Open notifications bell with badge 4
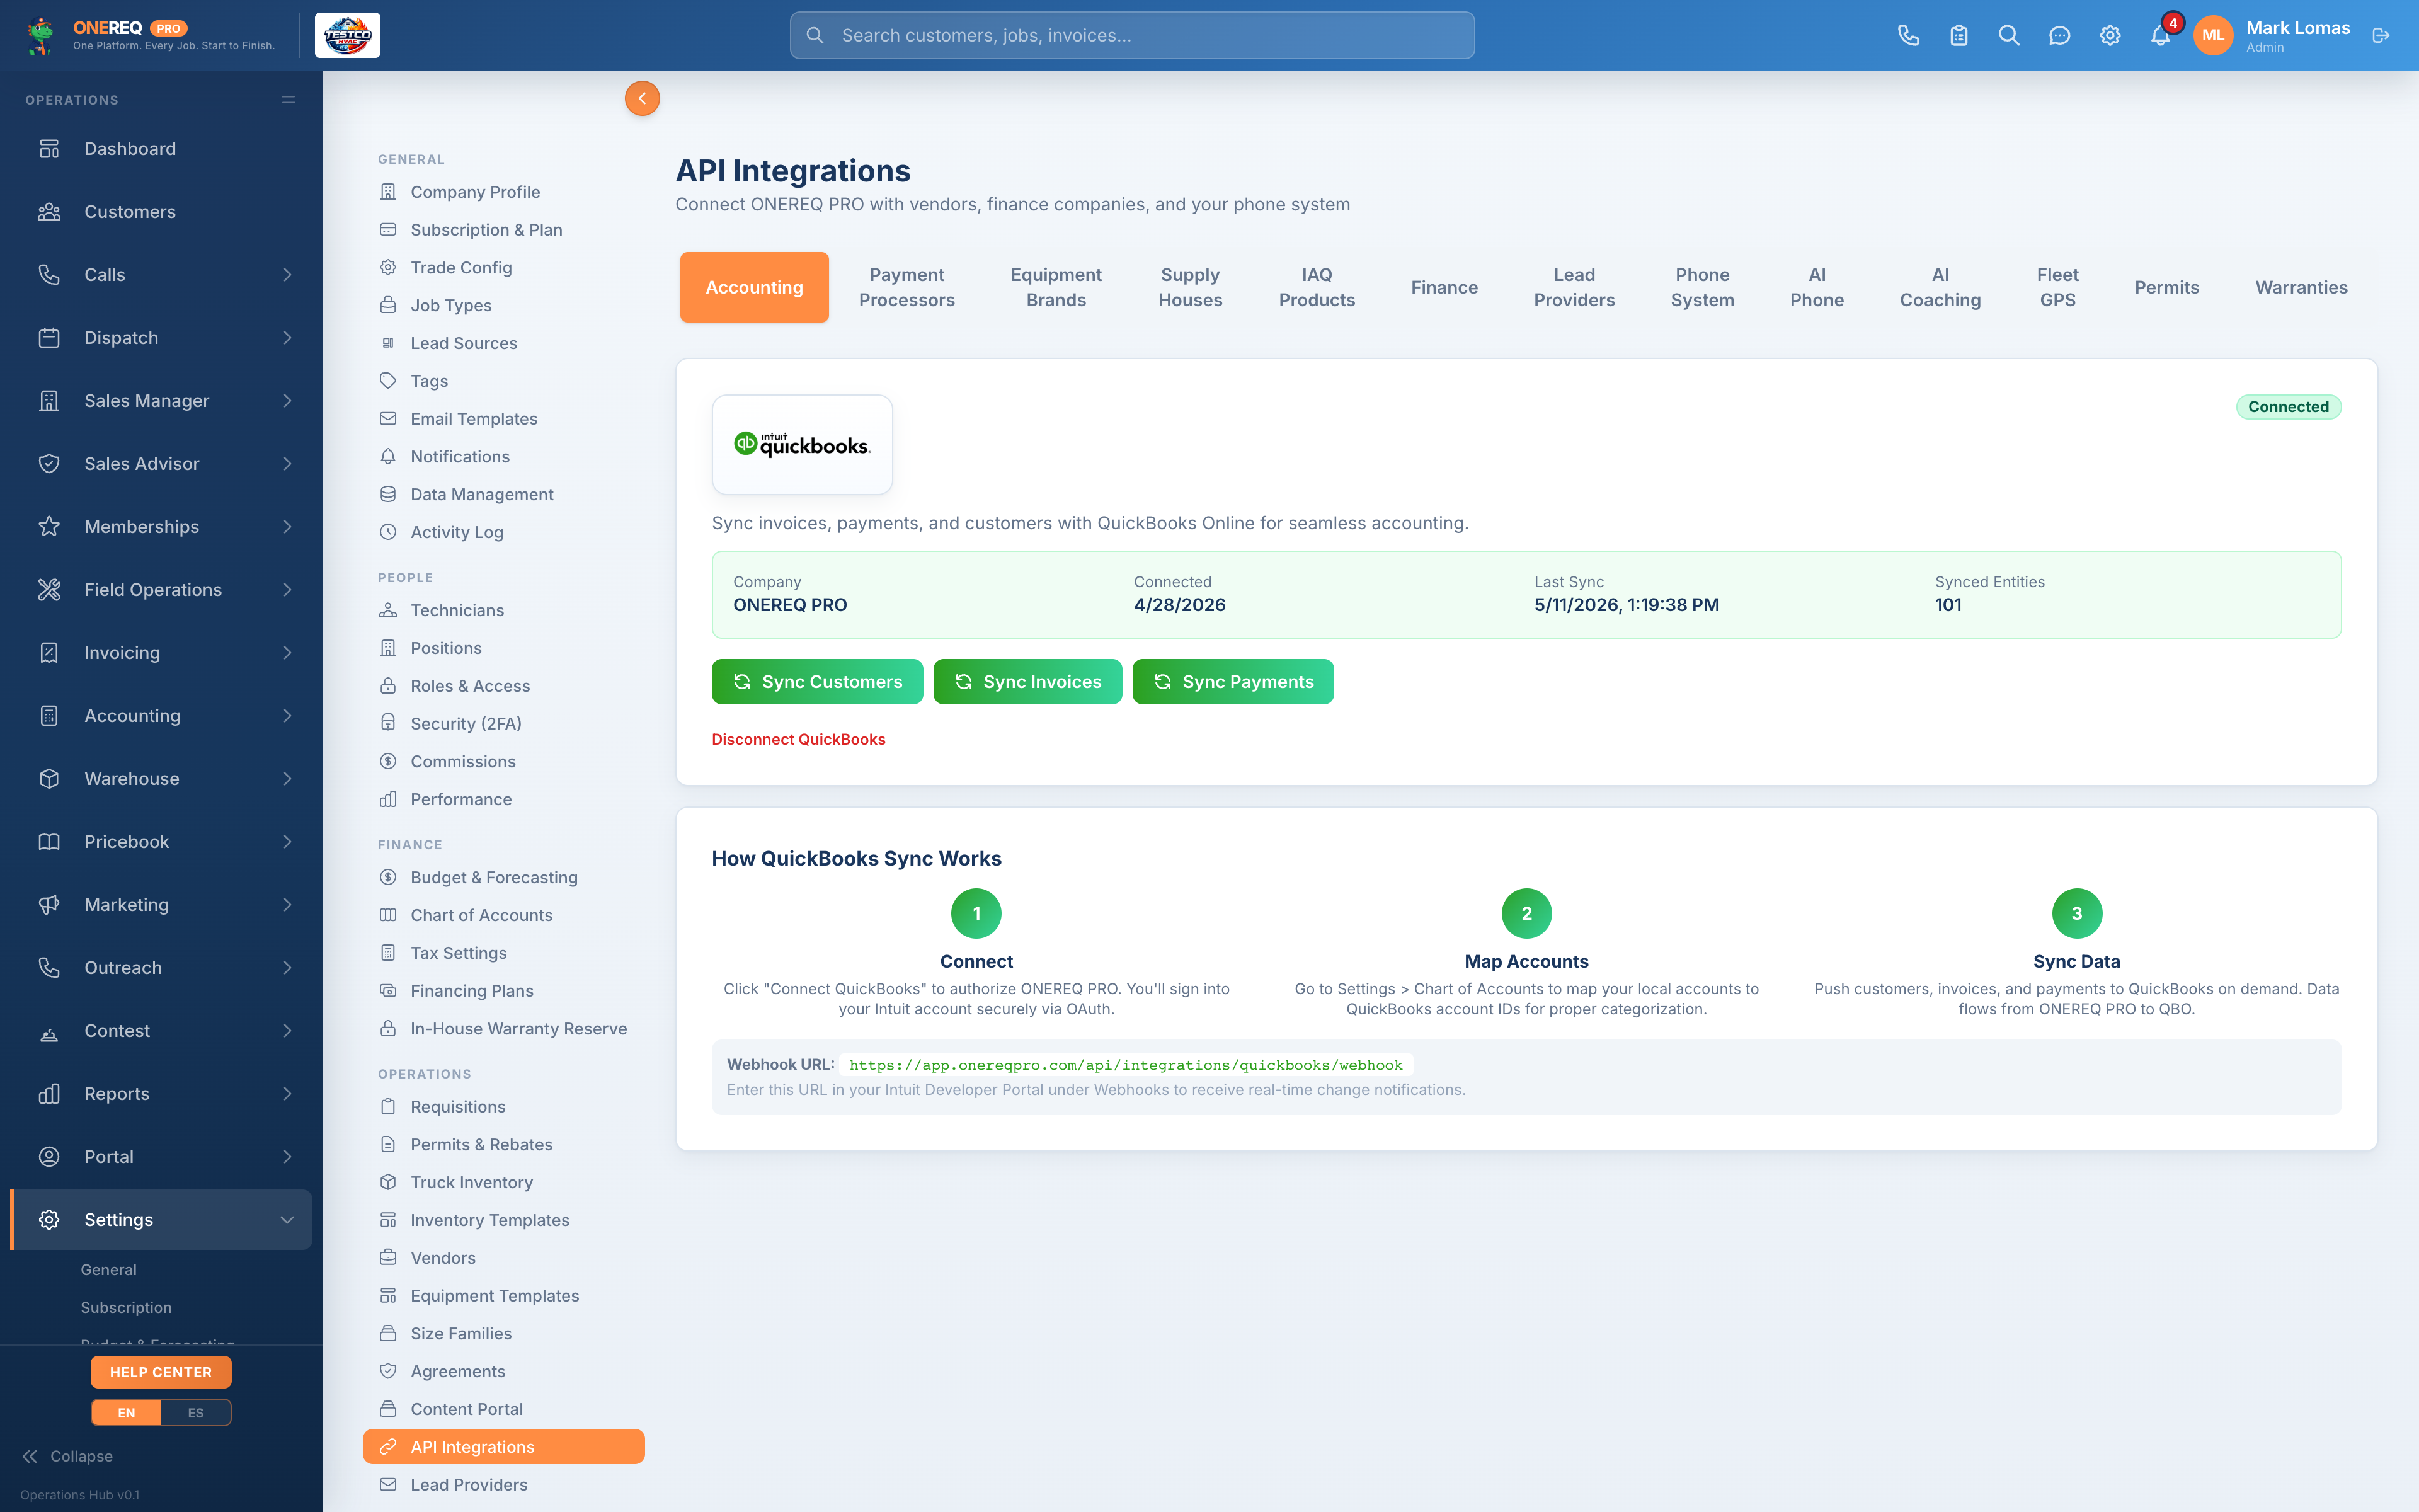The width and height of the screenshot is (2419, 1512). pyautogui.click(x=2161, y=35)
